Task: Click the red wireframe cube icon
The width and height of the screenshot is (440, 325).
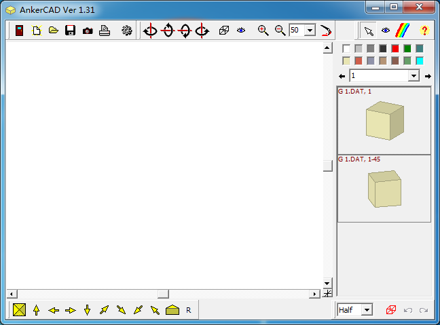Action: coord(391,310)
